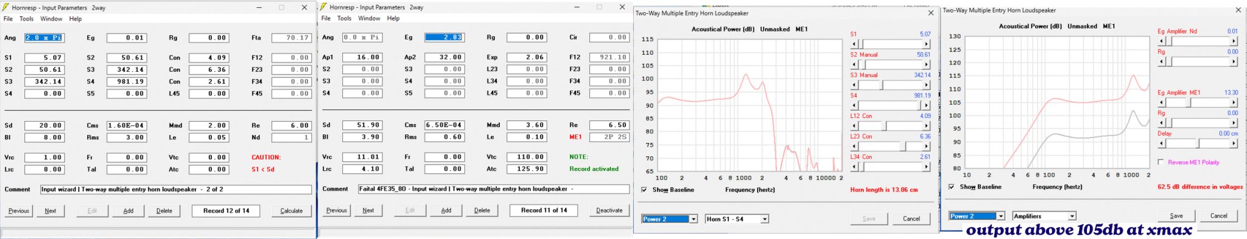Viewport: 1247px width, 239px height.
Task: Click Ap2 field showing 32.00
Action: tap(444, 57)
